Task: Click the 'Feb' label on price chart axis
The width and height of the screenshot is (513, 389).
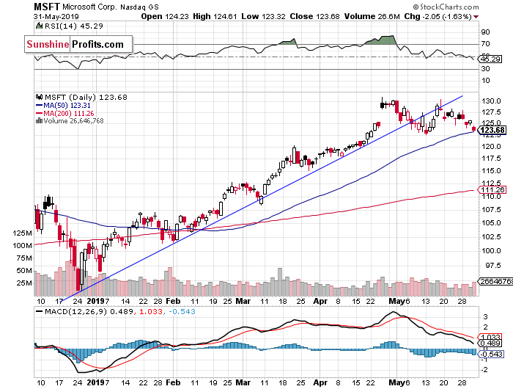Action: click(x=173, y=301)
